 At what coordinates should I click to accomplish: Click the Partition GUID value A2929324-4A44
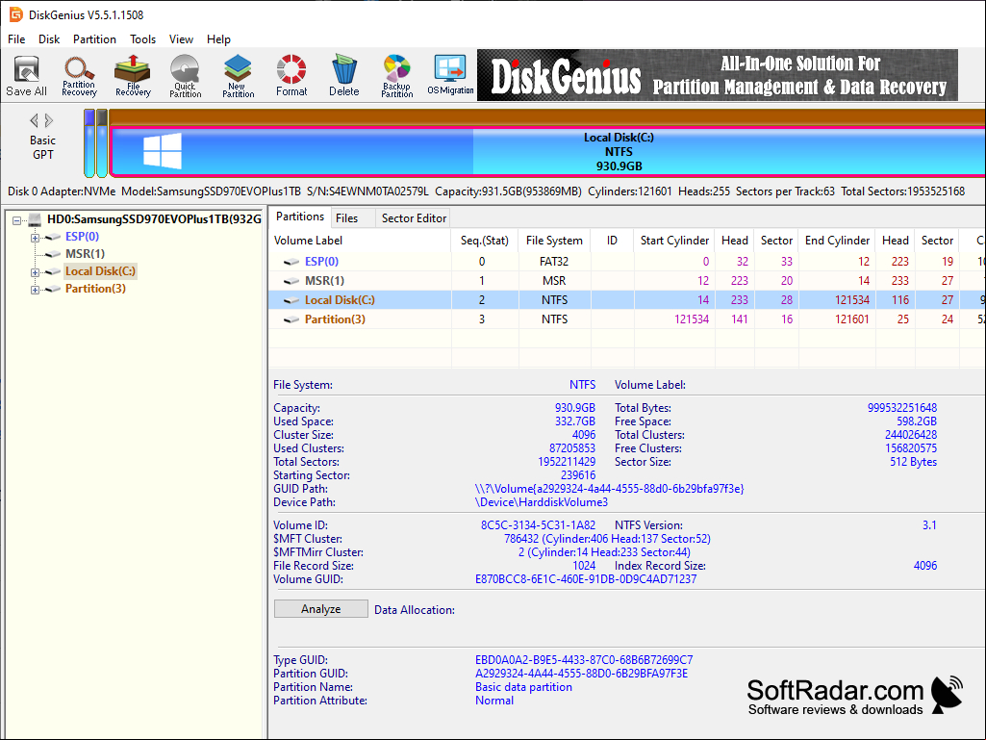tap(581, 674)
